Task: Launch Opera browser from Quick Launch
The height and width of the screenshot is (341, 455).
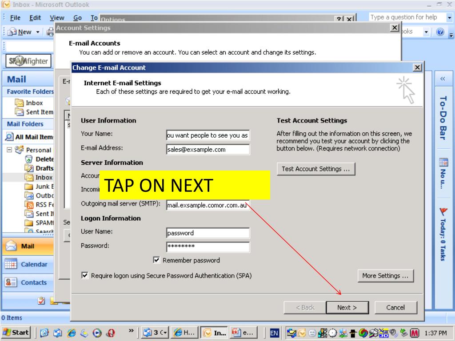Action: [111, 333]
